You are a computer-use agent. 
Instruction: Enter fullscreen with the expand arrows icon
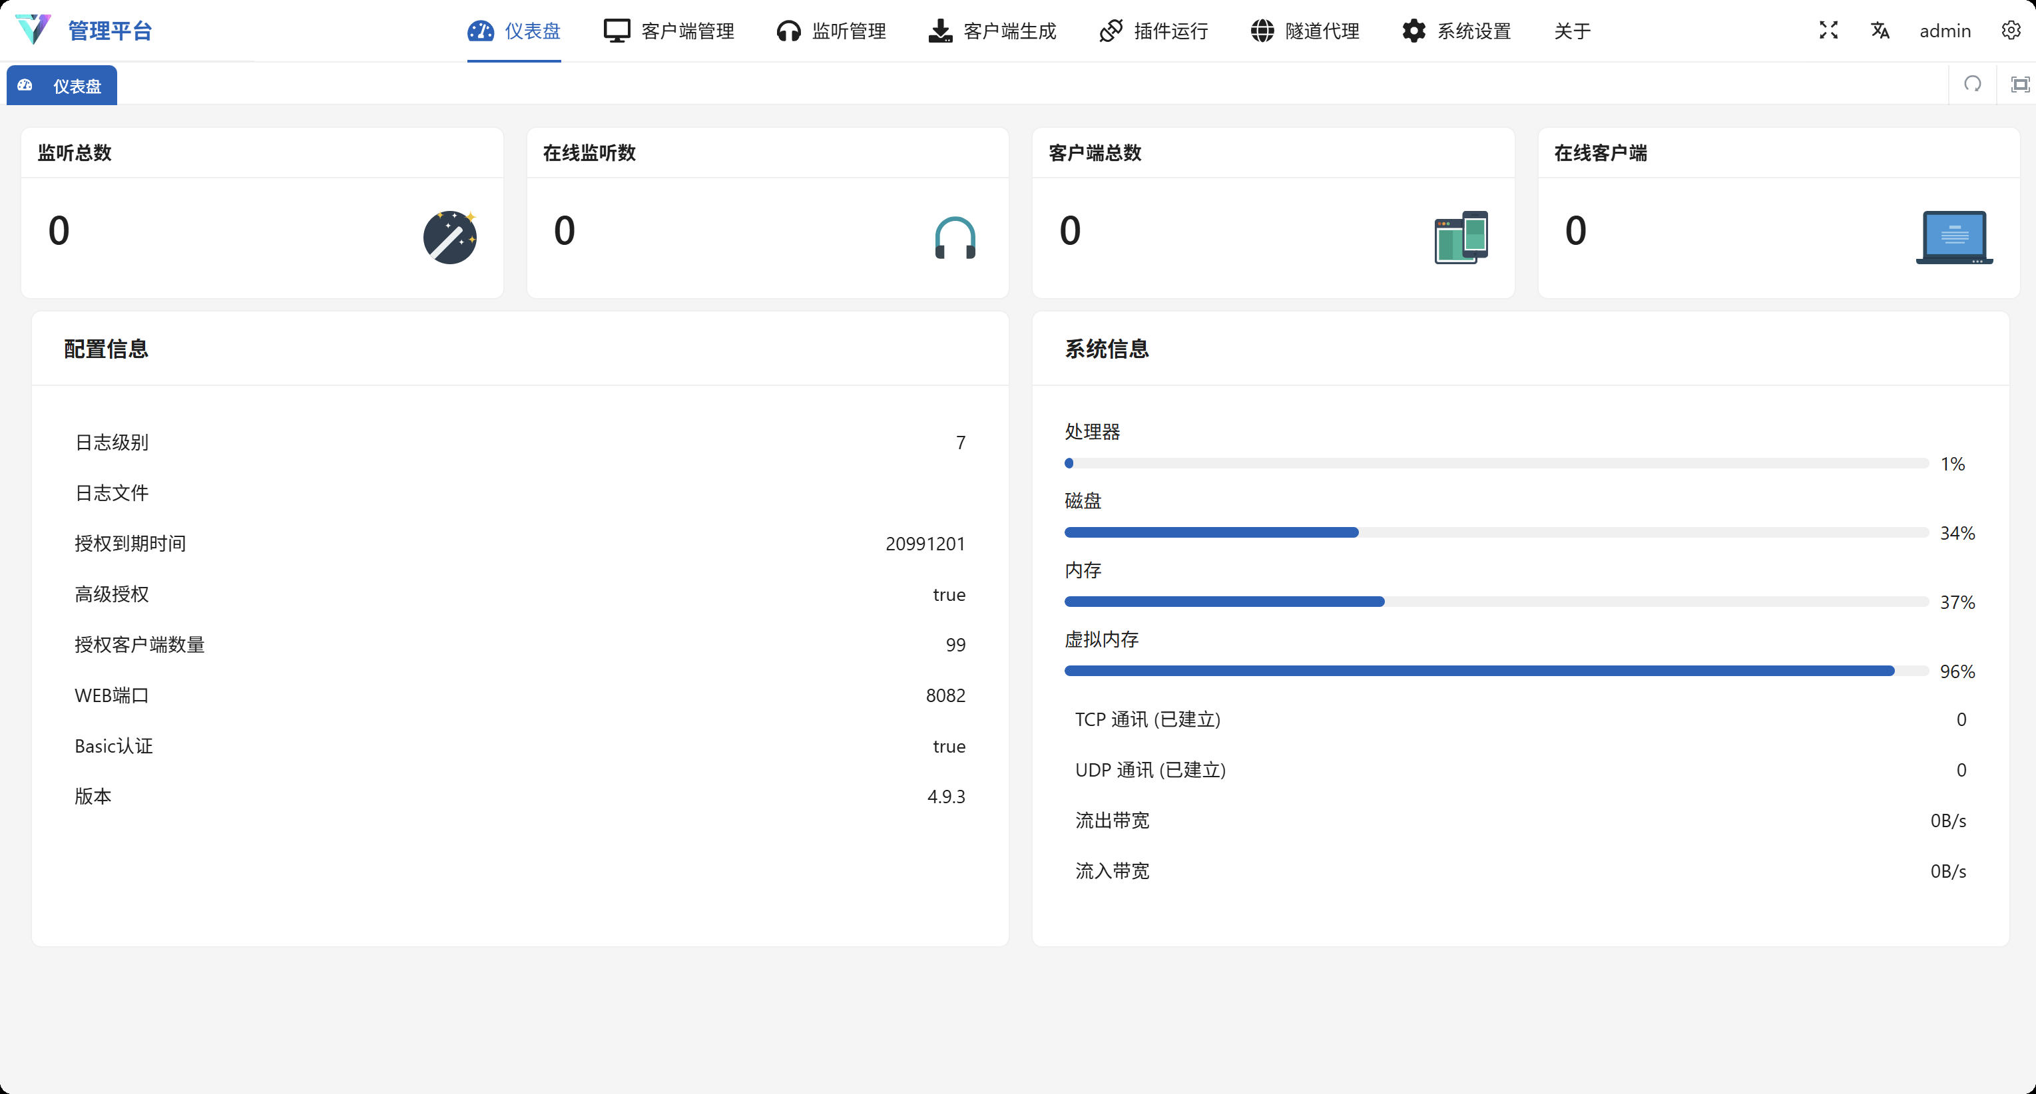pyautogui.click(x=1828, y=30)
